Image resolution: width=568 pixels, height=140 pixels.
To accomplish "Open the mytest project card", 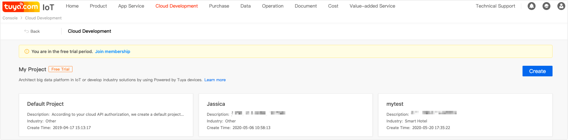I will coord(465,115).
